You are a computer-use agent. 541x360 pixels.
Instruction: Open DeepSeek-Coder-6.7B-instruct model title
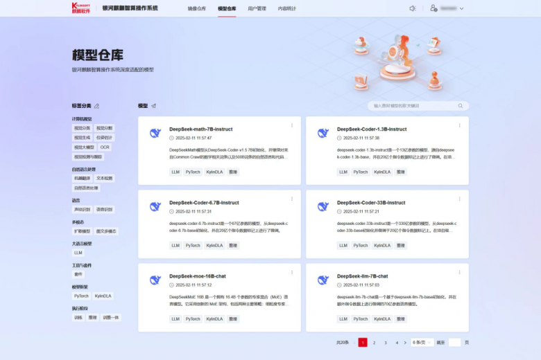tap(204, 203)
